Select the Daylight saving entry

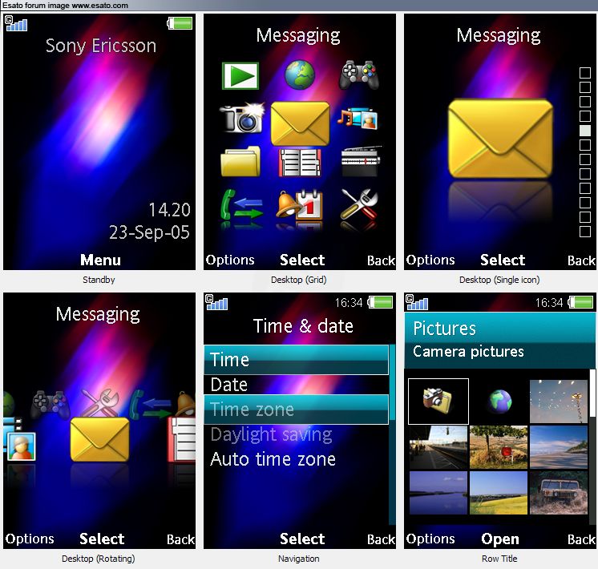(x=297, y=434)
